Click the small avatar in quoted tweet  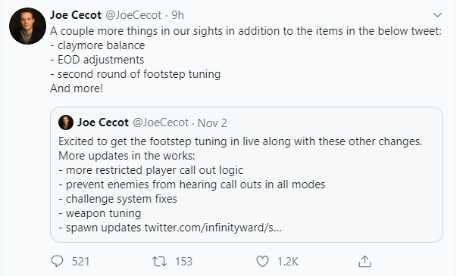(66, 122)
